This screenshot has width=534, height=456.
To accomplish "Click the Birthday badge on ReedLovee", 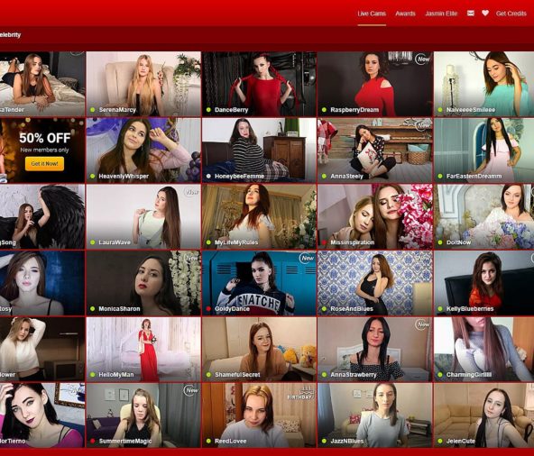I will coord(300,393).
